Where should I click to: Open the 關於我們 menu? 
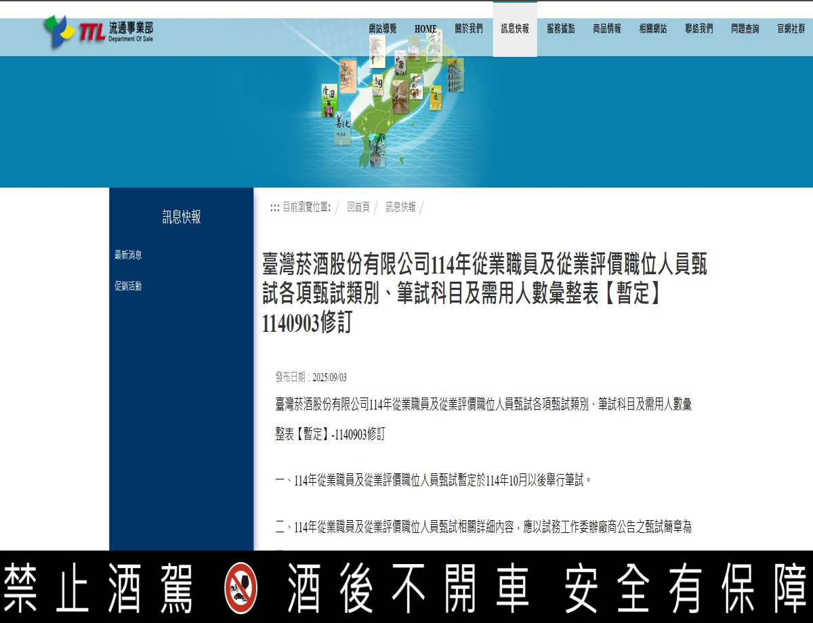coord(469,29)
